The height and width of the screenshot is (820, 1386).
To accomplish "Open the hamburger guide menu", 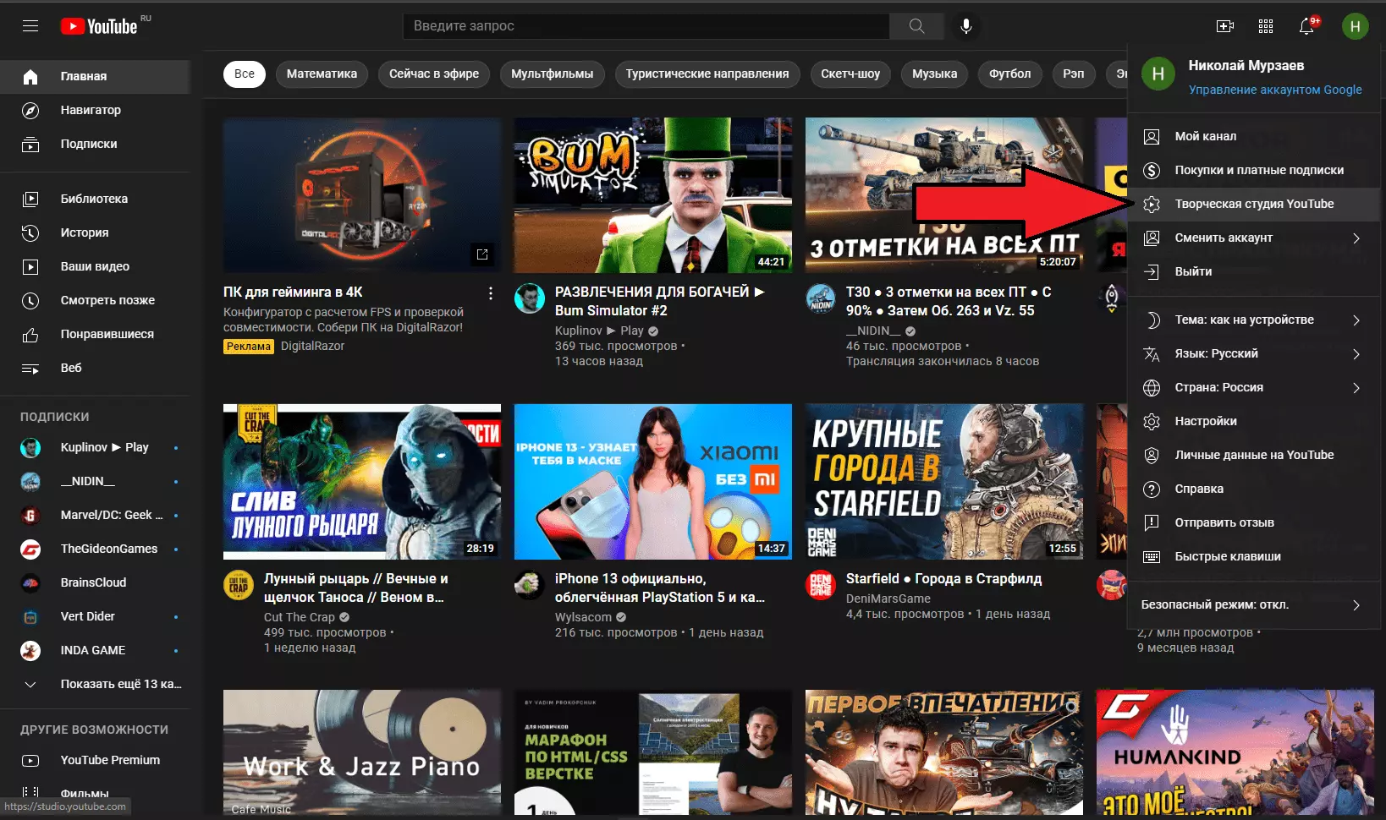I will 30,26.
